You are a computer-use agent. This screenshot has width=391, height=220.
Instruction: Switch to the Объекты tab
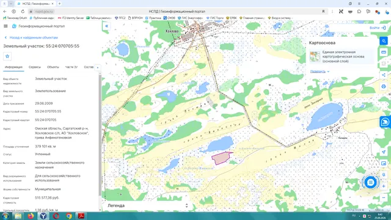pos(53,67)
